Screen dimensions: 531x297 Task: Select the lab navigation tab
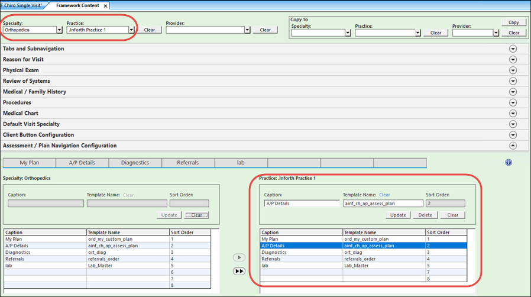(241, 163)
